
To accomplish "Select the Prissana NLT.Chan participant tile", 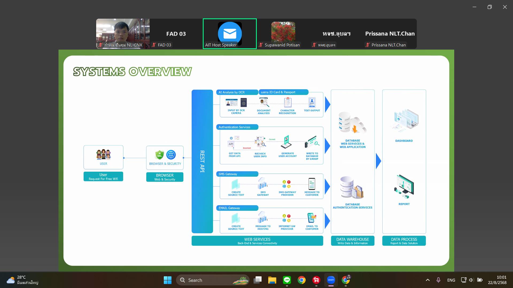I will (390, 34).
